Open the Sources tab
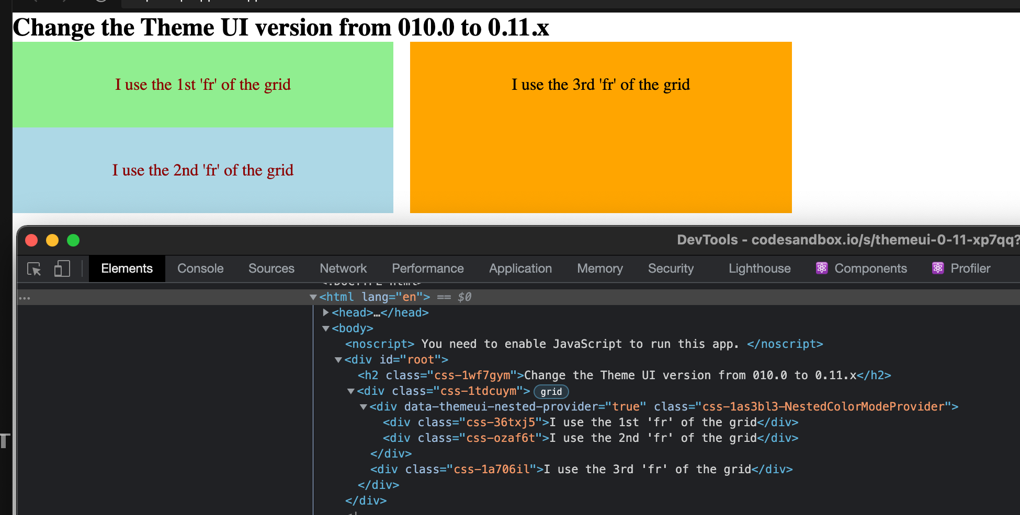This screenshot has width=1020, height=515. (271, 268)
